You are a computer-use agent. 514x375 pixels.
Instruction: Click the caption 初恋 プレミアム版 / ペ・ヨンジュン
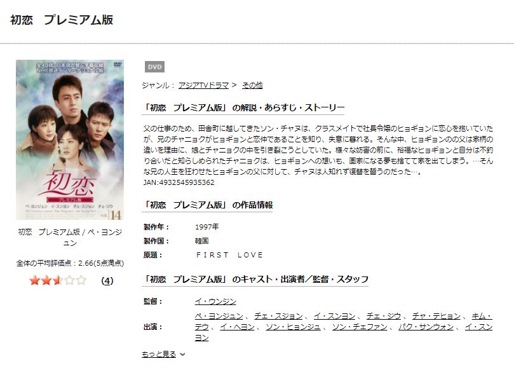[x=70, y=237]
